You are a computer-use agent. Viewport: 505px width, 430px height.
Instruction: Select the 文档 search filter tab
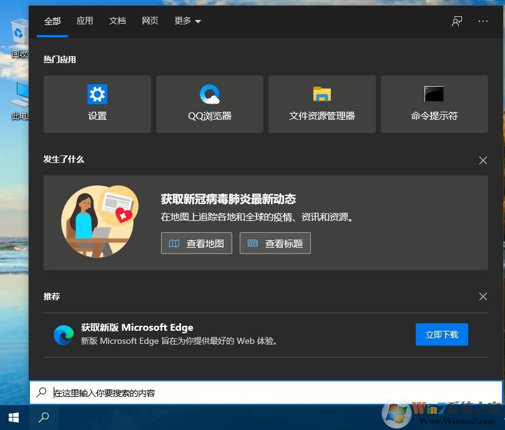[x=117, y=21]
